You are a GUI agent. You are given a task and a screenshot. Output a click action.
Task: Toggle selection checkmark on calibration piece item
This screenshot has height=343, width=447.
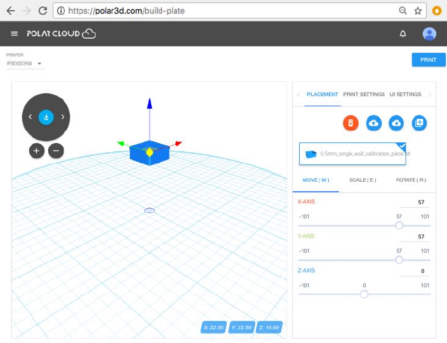[x=402, y=147]
